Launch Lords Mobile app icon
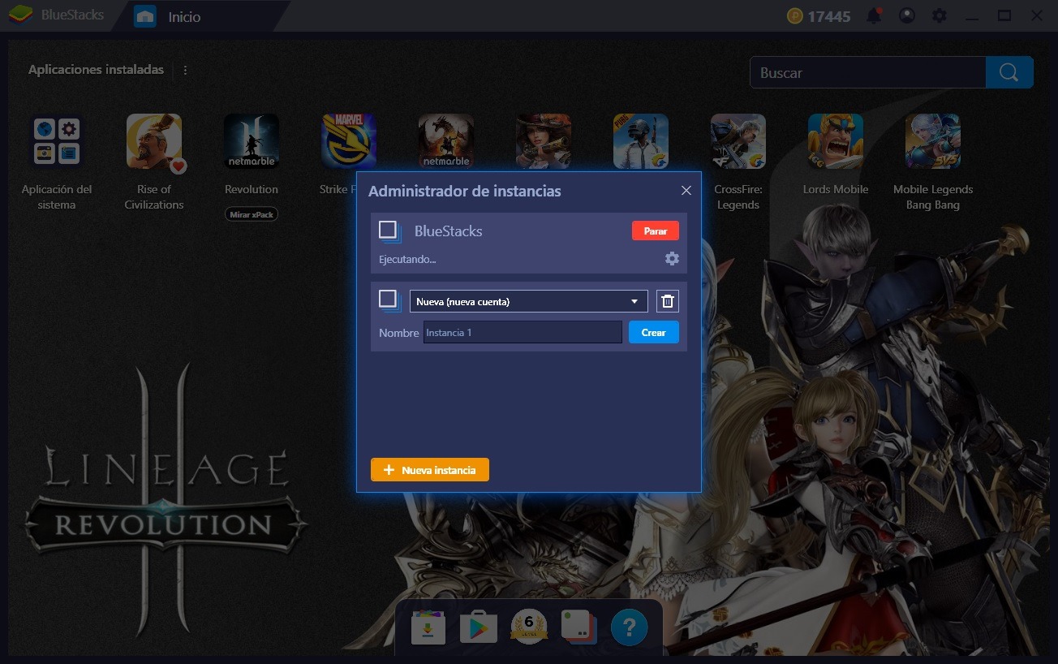The width and height of the screenshot is (1058, 664). pyautogui.click(x=836, y=141)
